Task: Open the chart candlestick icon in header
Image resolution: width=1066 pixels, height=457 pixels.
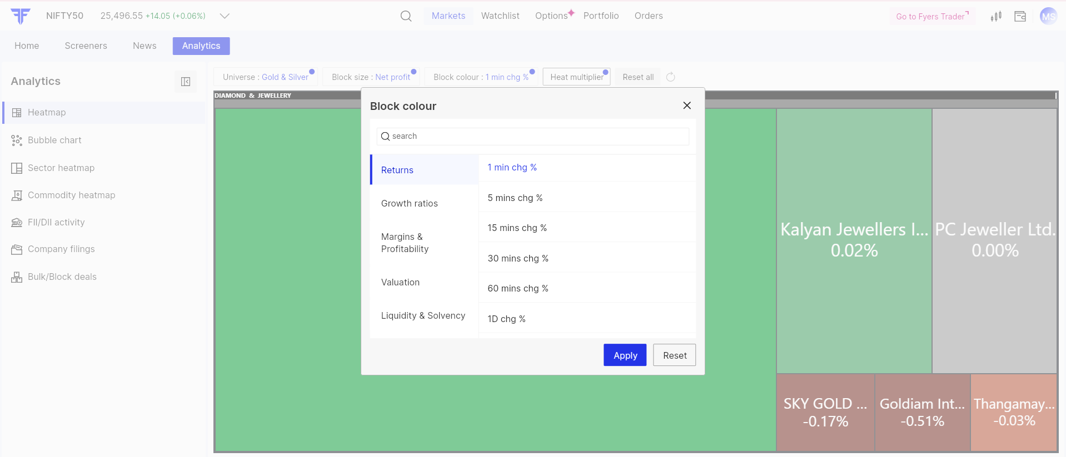Action: coord(995,16)
